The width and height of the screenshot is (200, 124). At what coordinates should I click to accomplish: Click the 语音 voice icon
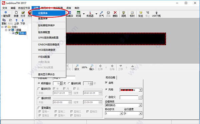108,14
